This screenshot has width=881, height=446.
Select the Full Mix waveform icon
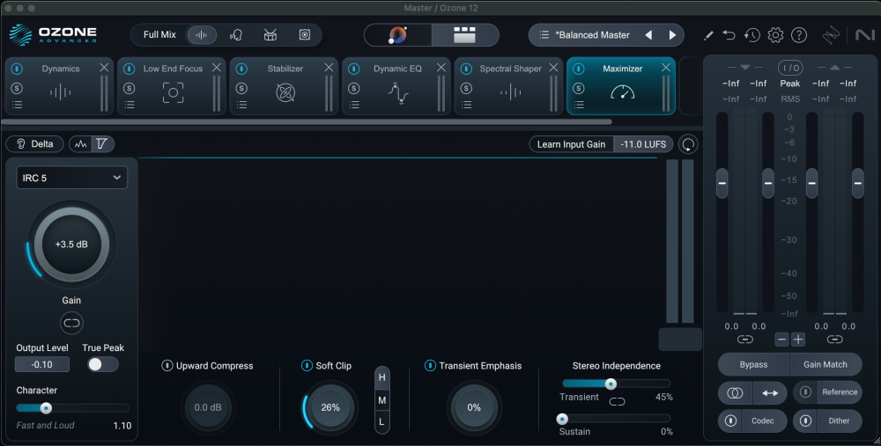[201, 35]
